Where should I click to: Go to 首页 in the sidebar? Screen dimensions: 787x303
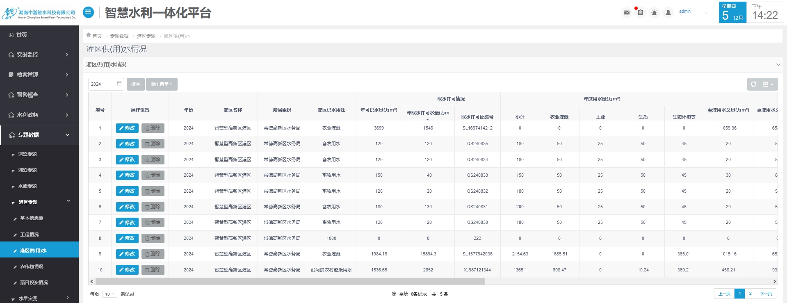coord(39,35)
